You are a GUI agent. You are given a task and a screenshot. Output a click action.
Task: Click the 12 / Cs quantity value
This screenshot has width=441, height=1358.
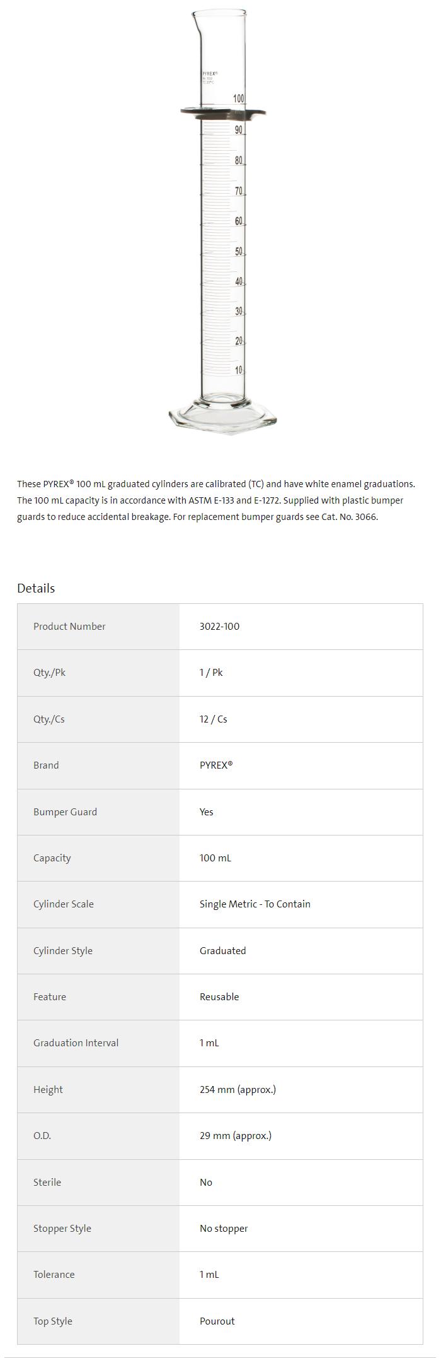(x=213, y=719)
